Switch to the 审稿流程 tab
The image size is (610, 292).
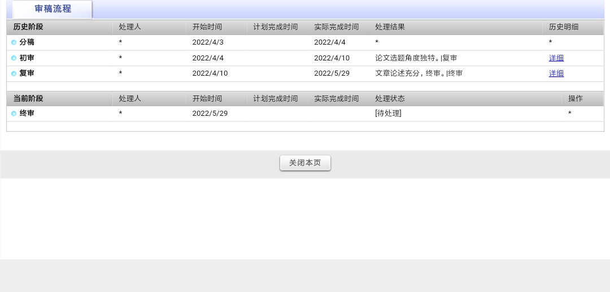pyautogui.click(x=53, y=9)
